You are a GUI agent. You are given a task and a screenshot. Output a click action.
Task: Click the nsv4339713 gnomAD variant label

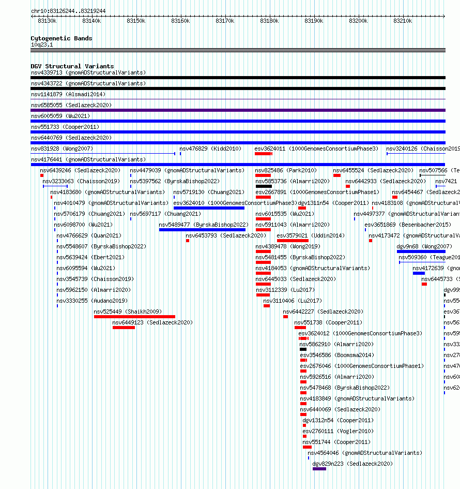pos(88,72)
